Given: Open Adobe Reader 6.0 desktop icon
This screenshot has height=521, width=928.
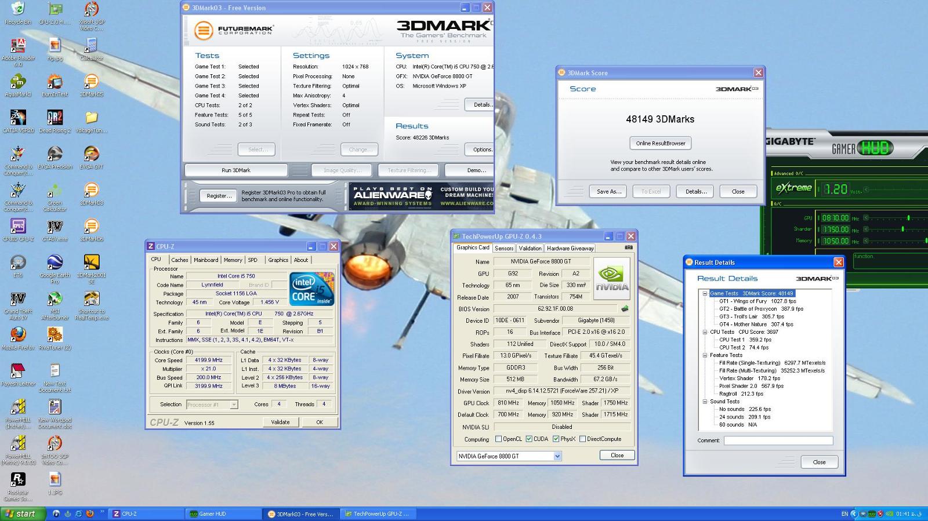Looking at the screenshot, I should pos(18,52).
